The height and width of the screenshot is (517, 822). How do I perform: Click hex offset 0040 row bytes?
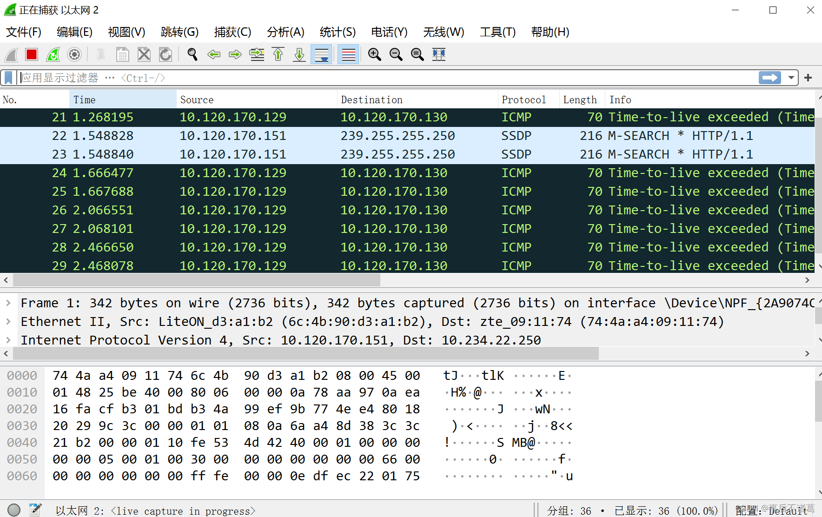(236, 443)
